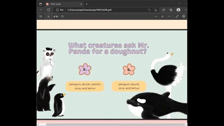Toggle PDF table of contents
Image resolution: width=224 pixels, height=126 pixels.
pyautogui.click(x=41, y=16)
